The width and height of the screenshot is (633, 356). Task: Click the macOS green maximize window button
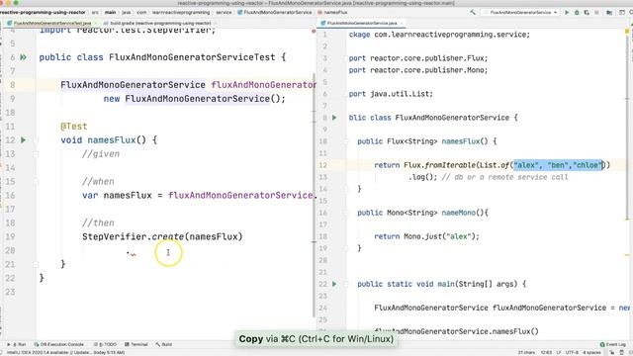click(x=16, y=2)
